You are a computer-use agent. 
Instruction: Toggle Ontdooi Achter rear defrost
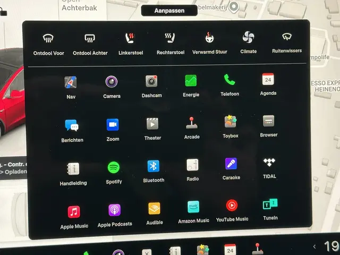coord(90,39)
